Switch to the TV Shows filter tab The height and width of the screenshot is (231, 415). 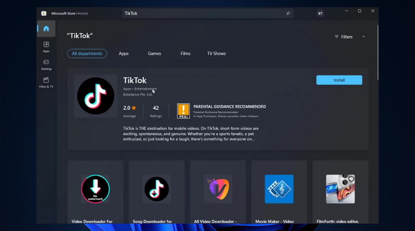coord(216,54)
